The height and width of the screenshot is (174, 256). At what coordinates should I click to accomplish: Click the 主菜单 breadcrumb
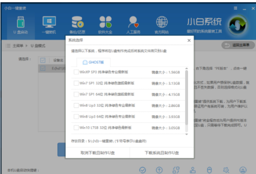pyautogui.click(x=18, y=45)
